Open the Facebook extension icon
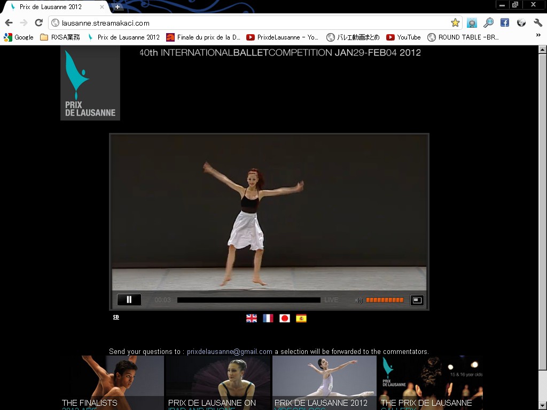Viewport: 547px width, 410px height. point(504,22)
